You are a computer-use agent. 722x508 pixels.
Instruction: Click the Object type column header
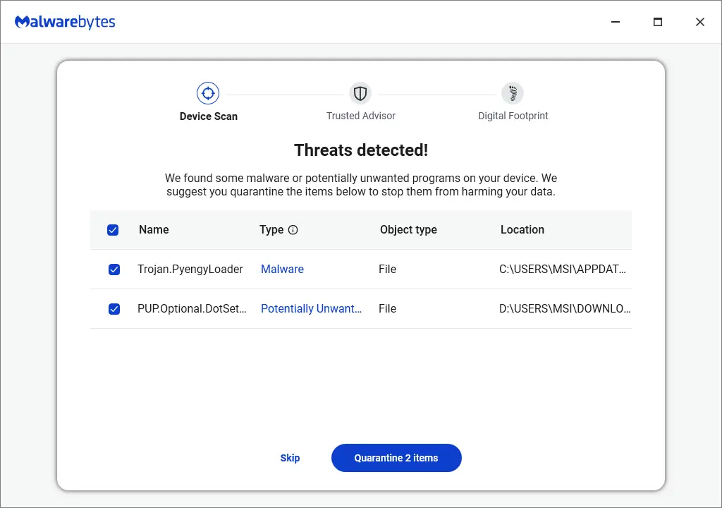coord(408,229)
